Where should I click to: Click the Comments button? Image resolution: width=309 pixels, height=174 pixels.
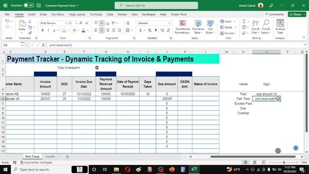275,14
